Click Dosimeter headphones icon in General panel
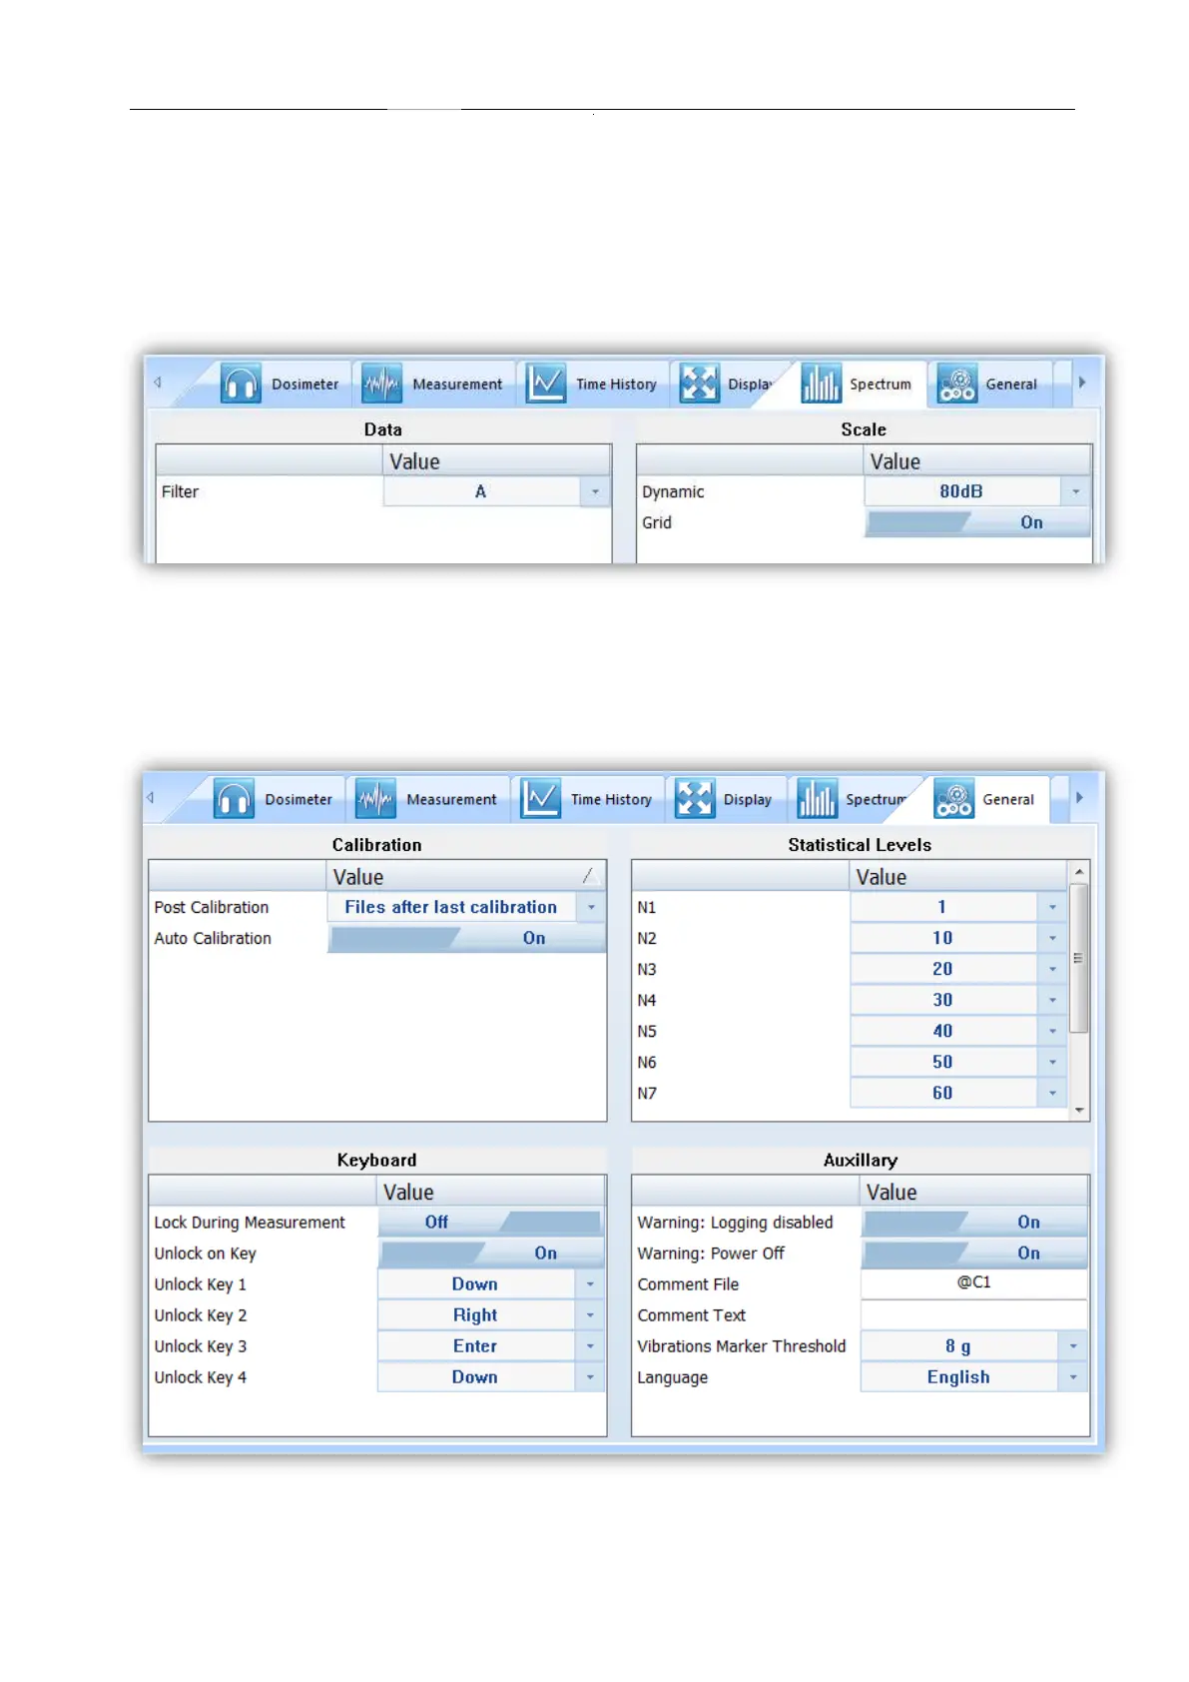The image size is (1189, 1682). coord(234,799)
